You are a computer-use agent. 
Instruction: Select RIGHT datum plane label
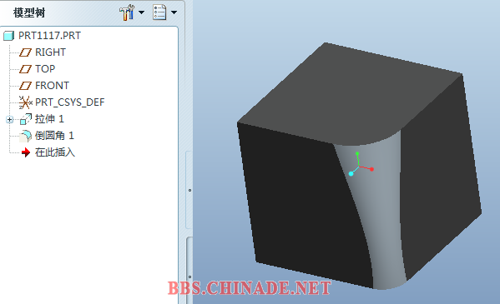tap(50, 52)
